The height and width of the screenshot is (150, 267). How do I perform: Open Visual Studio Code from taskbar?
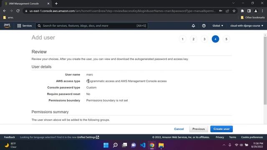(x=143, y=145)
